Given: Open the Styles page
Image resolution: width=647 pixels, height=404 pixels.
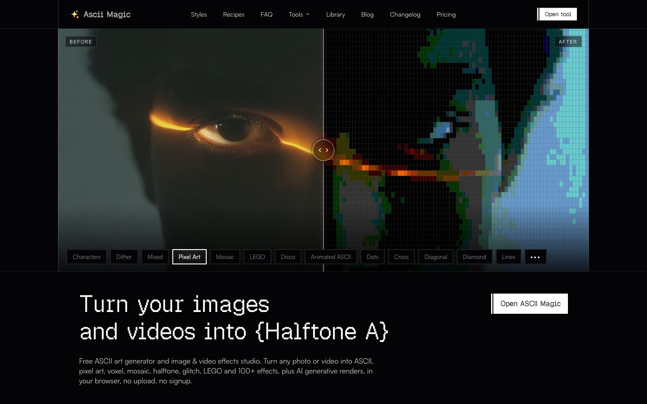Looking at the screenshot, I should click(199, 14).
